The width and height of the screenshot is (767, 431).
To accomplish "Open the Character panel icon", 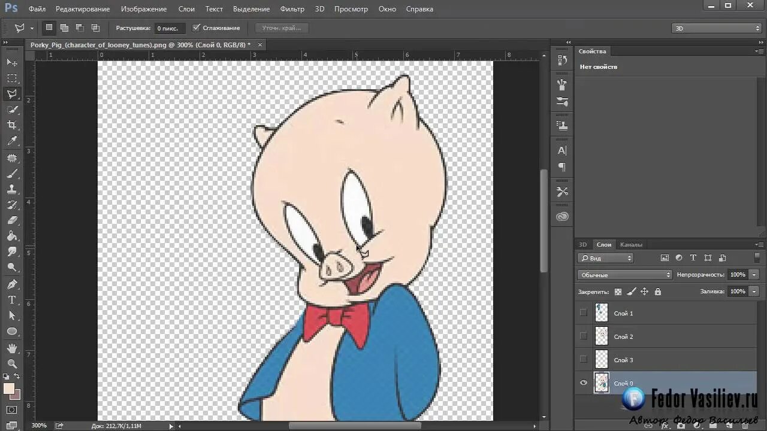I will pyautogui.click(x=562, y=150).
